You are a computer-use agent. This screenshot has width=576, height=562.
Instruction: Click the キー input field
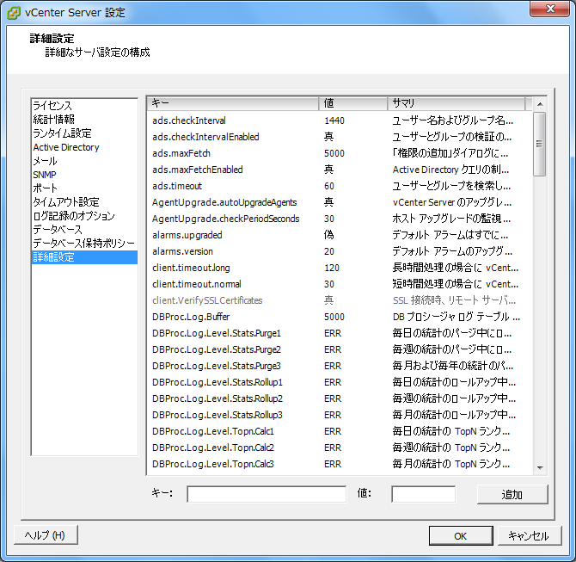267,494
